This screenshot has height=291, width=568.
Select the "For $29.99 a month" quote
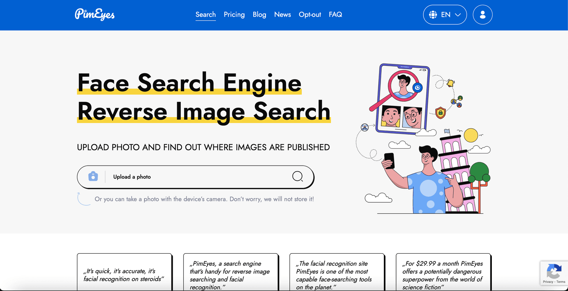coord(443,272)
